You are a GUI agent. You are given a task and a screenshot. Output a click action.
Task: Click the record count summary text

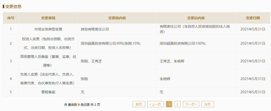point(82,105)
